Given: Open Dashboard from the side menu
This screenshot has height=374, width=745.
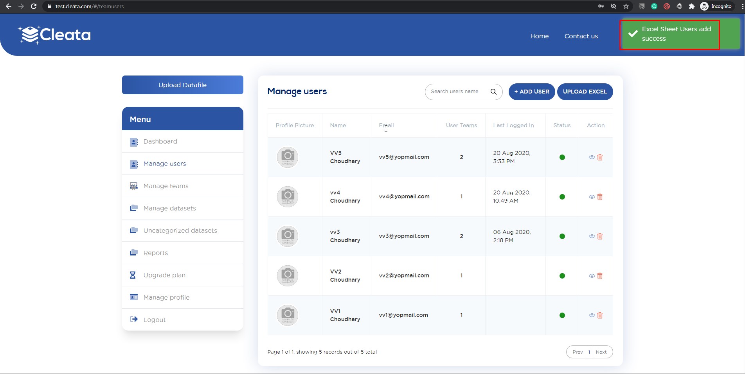Looking at the screenshot, I should (x=183, y=142).
